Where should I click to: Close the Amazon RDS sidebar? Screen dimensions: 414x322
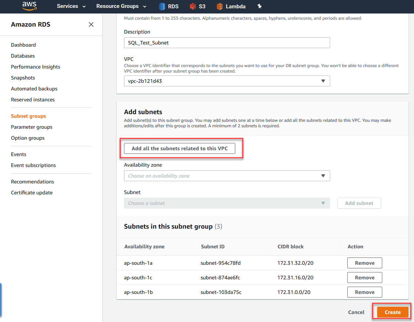(91, 24)
